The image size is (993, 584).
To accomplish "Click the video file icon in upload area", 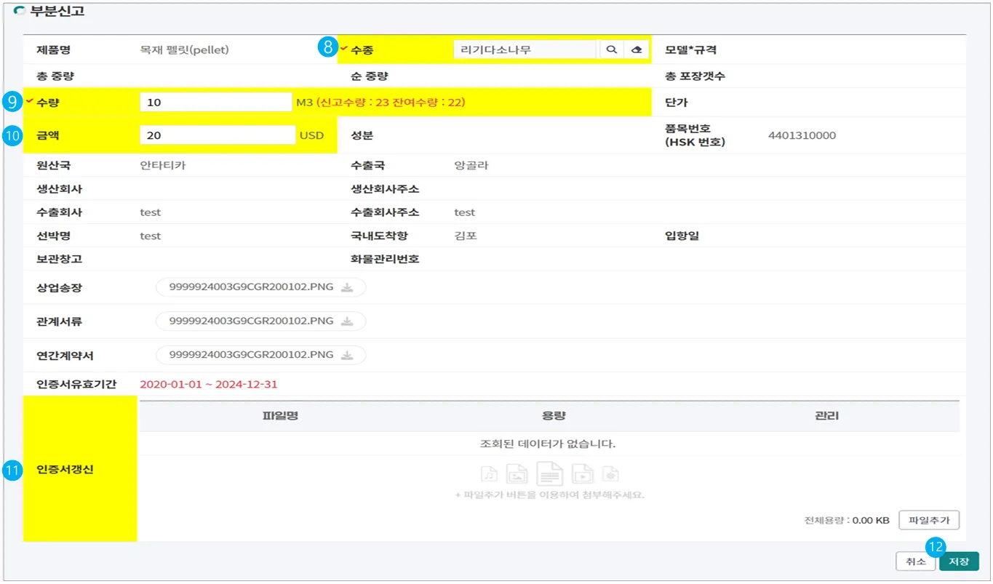I will tap(583, 474).
